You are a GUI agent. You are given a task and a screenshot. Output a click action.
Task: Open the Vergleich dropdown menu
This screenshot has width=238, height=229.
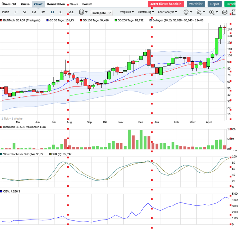coord(127,12)
